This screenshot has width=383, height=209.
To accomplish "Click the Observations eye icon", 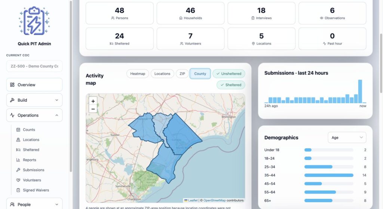I will (x=322, y=18).
